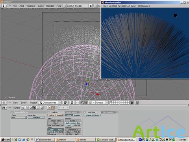This screenshot has width=189, height=142.
Task: Select the translate manipulator triangle
Action: [86, 103]
